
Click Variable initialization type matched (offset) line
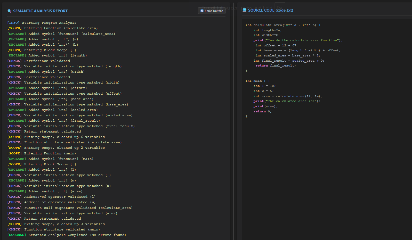pos(64,94)
